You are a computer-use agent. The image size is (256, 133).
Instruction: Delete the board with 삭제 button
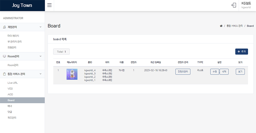(x=224, y=72)
